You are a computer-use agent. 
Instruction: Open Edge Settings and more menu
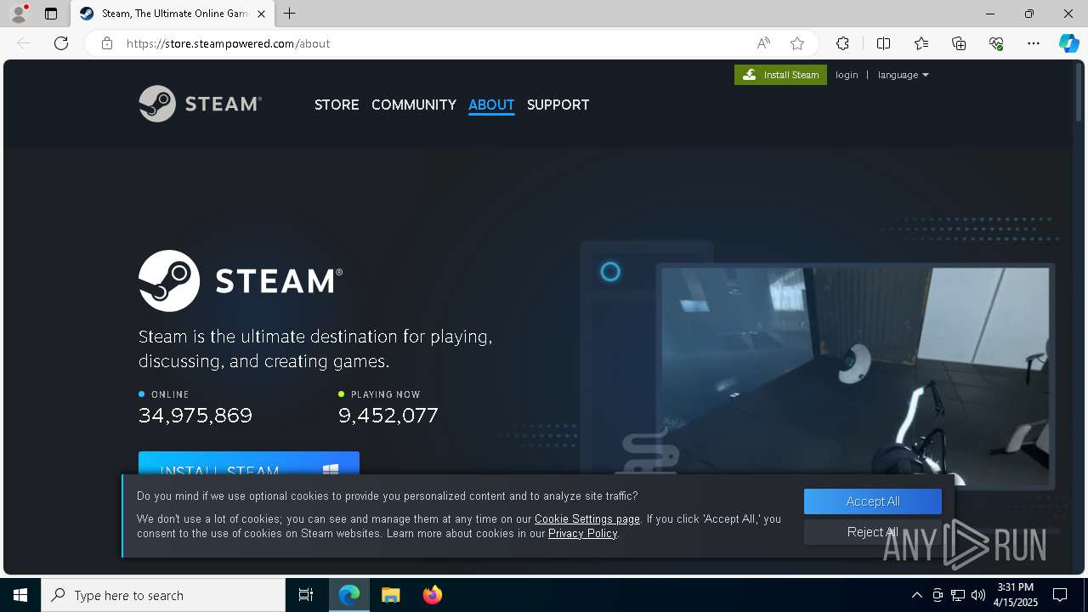pyautogui.click(x=1034, y=43)
